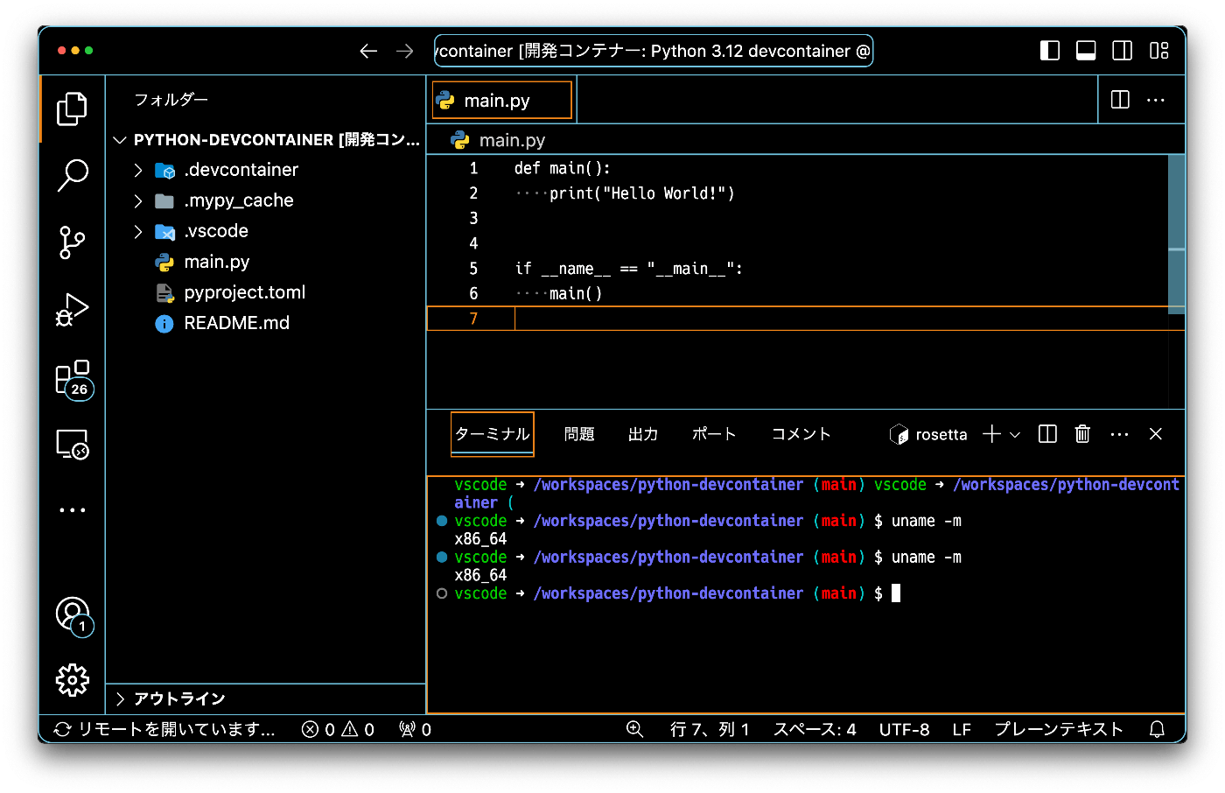
Task: Open pyproject.toml in the file tree
Action: click(x=266, y=292)
